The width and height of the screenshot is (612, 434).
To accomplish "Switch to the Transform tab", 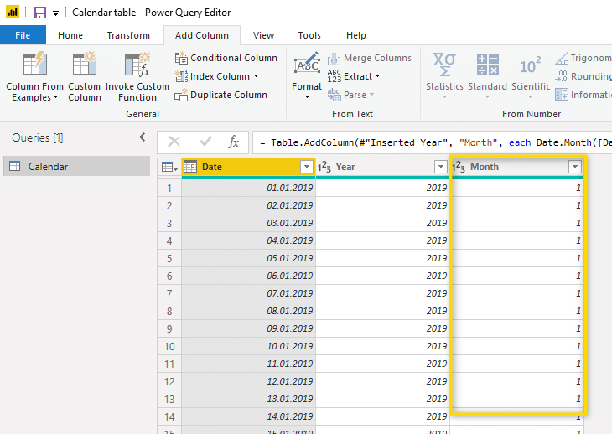I will (128, 35).
